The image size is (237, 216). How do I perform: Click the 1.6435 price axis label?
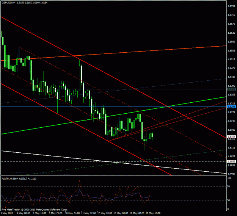click(x=231, y=77)
